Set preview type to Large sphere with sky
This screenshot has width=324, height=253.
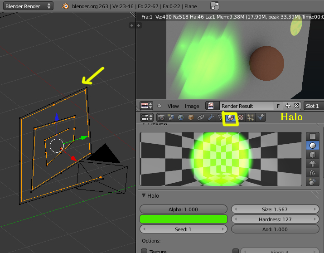pos(312,182)
